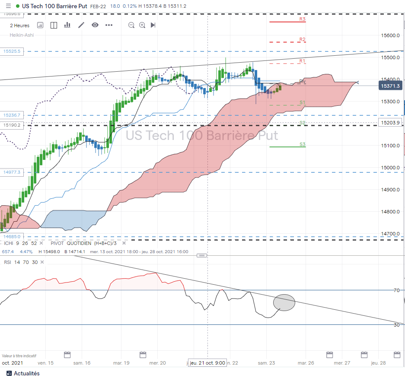Click the S3 pivot support label
The height and width of the screenshot is (378, 405).
(302, 145)
